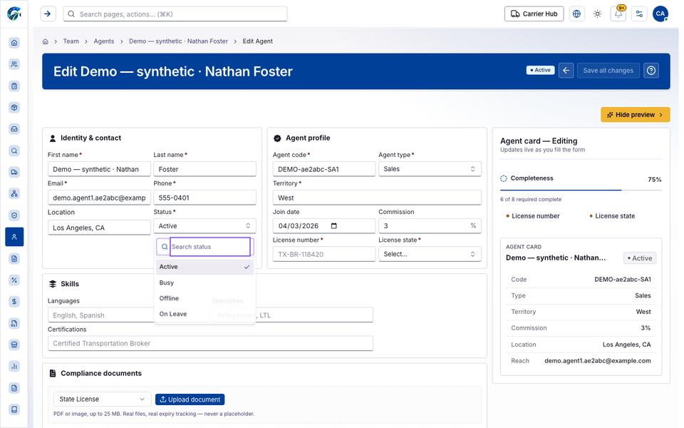Open the bar chart icon in sidebar
Viewport: 684px width, 428px height.
tap(14, 366)
